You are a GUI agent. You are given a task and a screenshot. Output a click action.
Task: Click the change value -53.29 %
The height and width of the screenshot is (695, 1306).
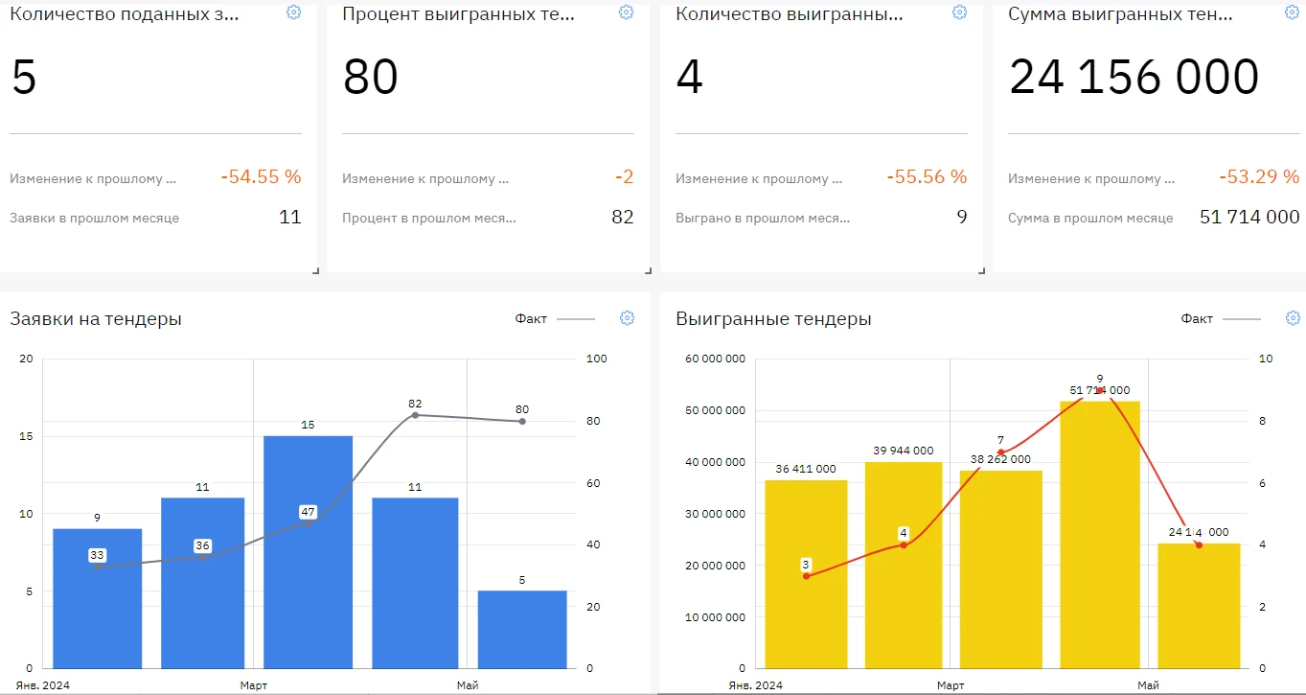(x=1259, y=177)
